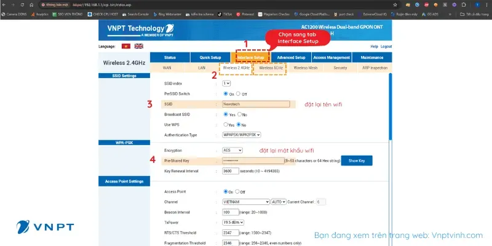Open the browser Extensions puzzle icon
492x246 pixels.
pyautogui.click(x=464, y=5)
